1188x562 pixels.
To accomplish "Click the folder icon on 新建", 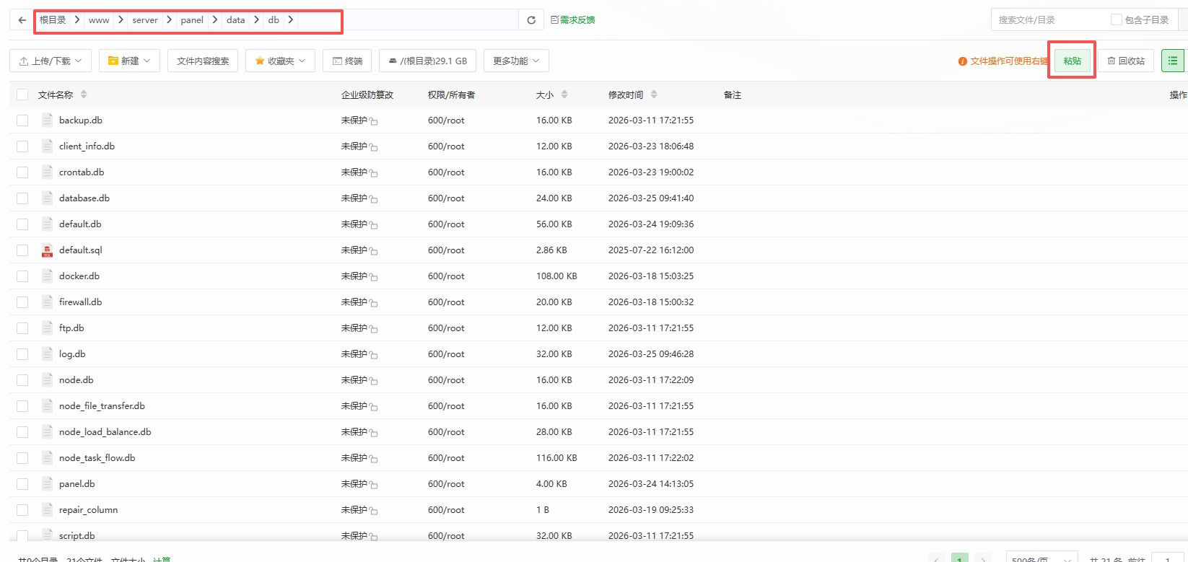I will [x=113, y=61].
